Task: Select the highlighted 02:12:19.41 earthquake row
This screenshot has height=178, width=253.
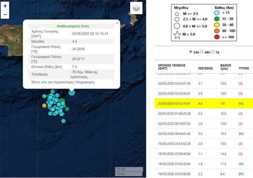Action: tap(203, 103)
